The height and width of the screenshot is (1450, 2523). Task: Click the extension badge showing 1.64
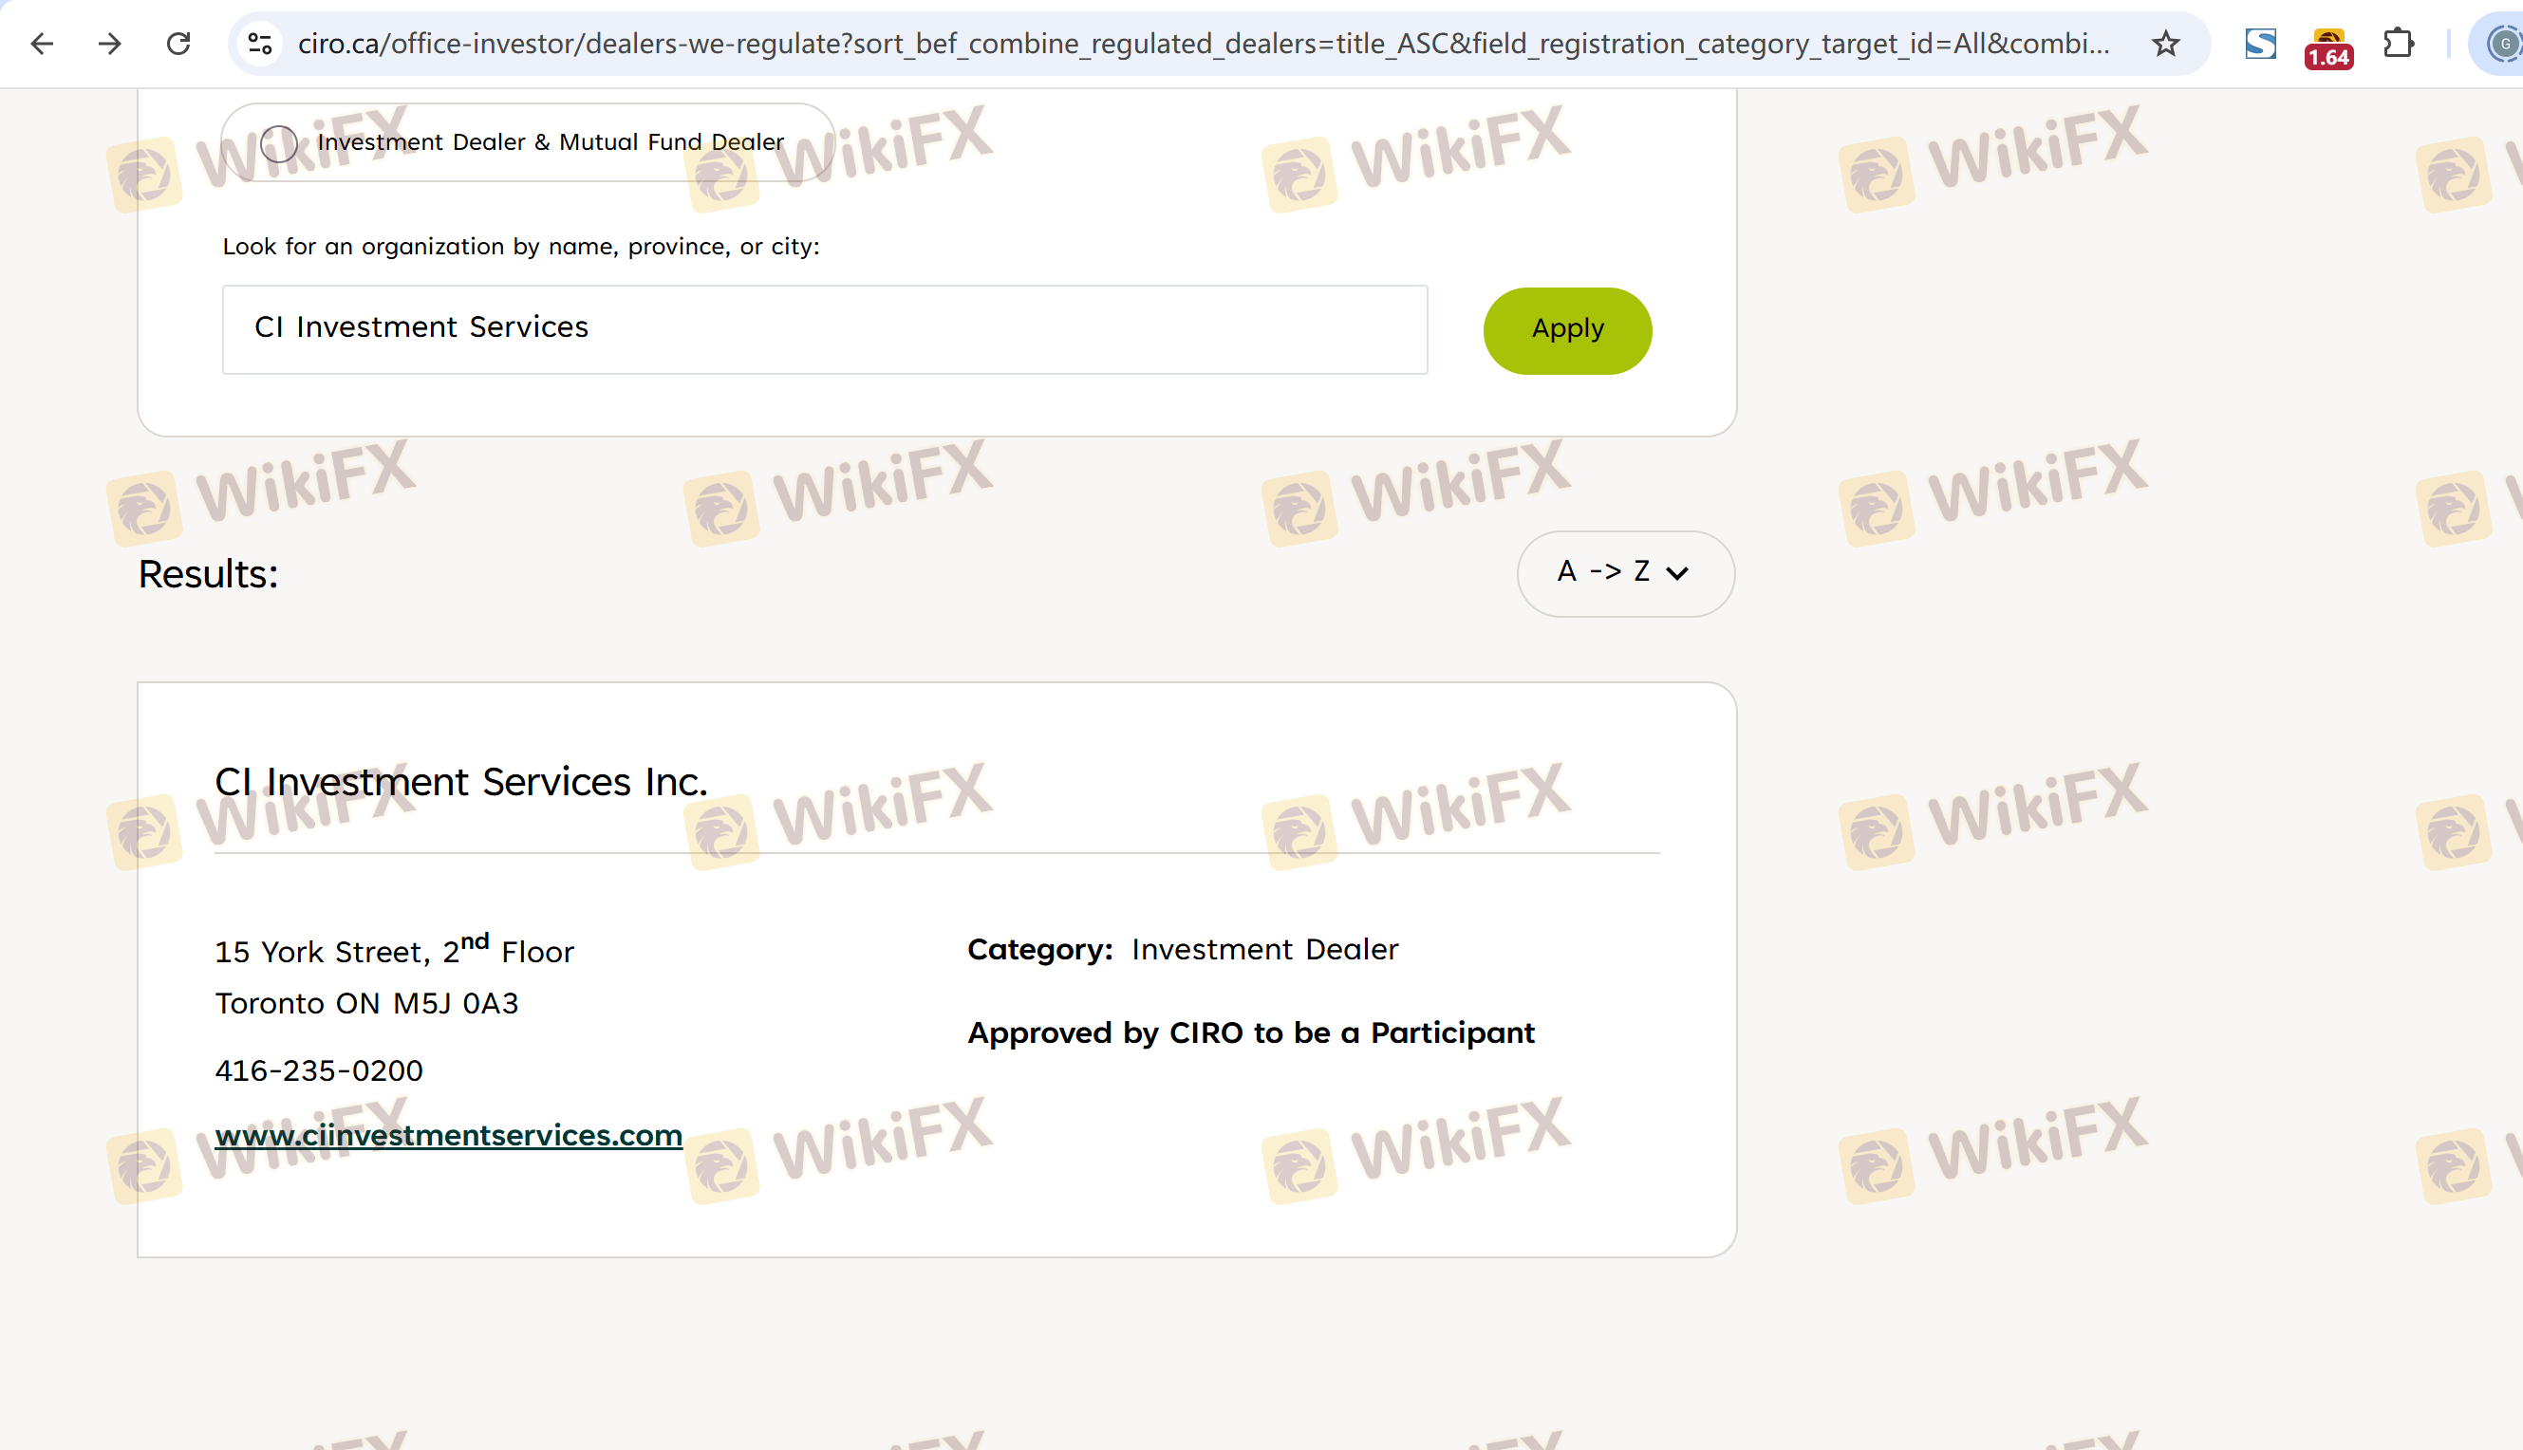pos(2327,47)
